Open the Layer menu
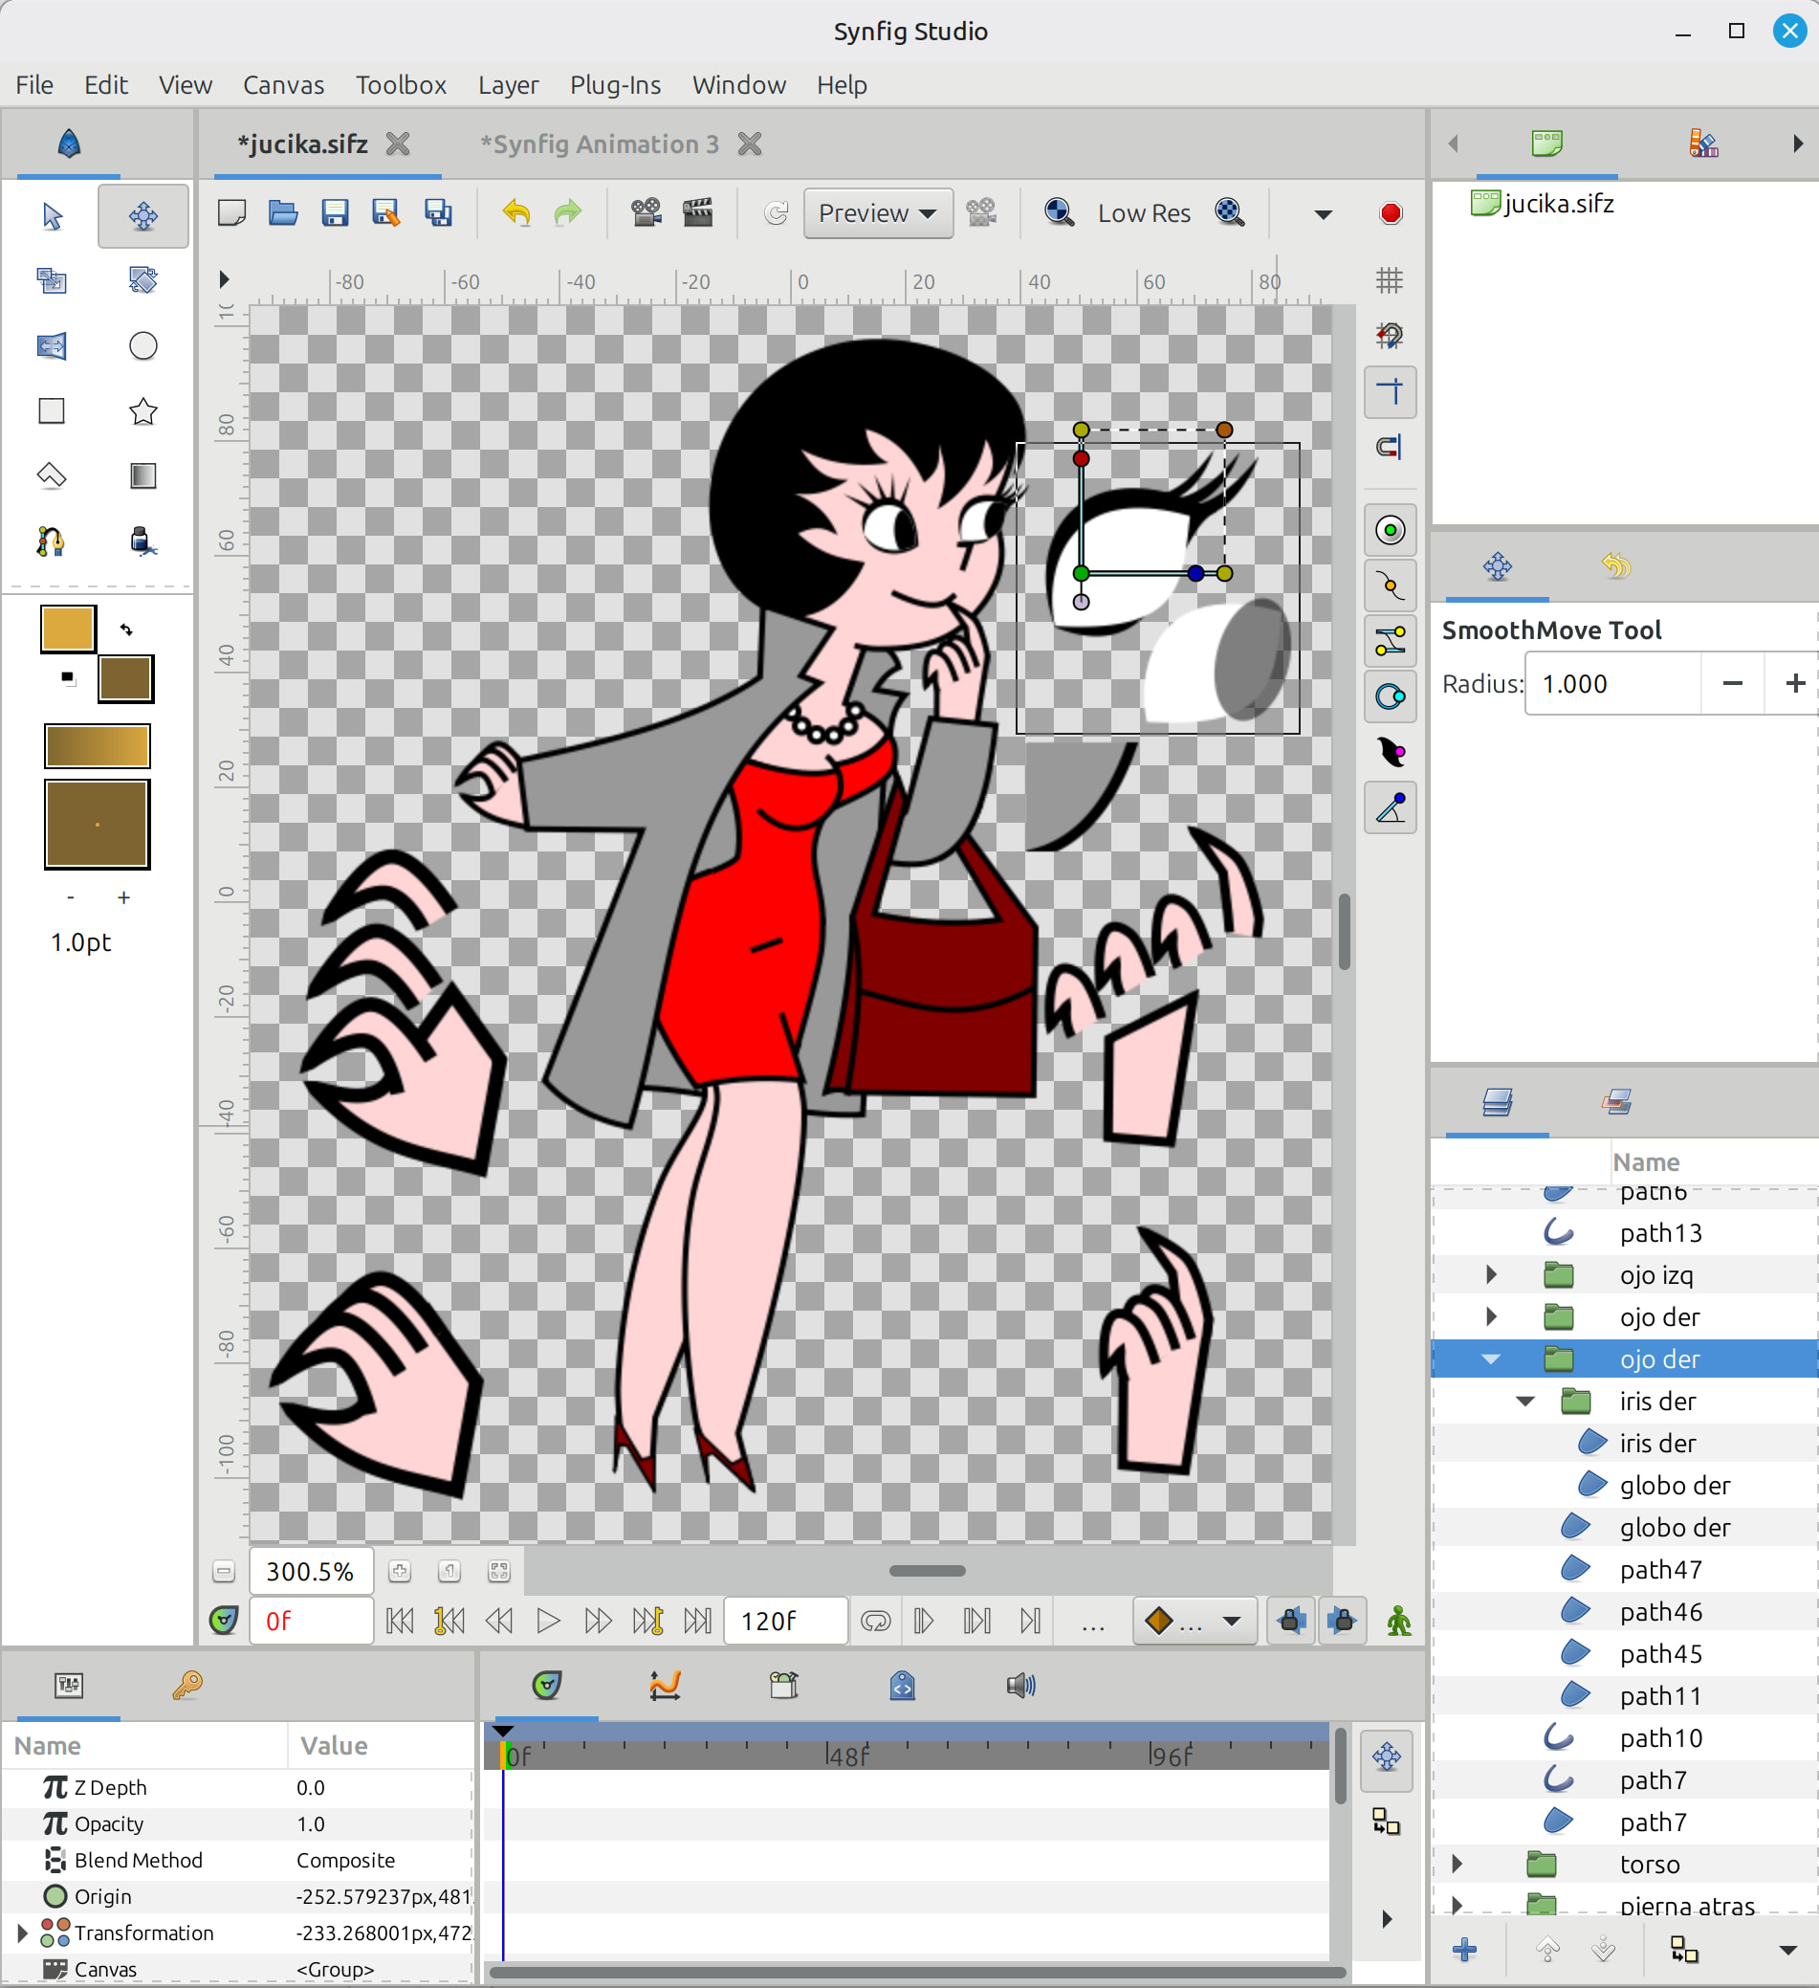Image resolution: width=1819 pixels, height=1988 pixels. [508, 85]
